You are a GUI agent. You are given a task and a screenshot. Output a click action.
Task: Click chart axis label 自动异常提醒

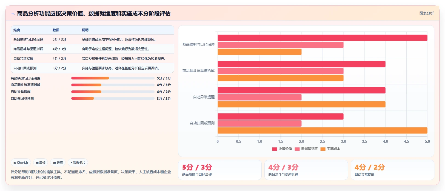click(x=204, y=97)
